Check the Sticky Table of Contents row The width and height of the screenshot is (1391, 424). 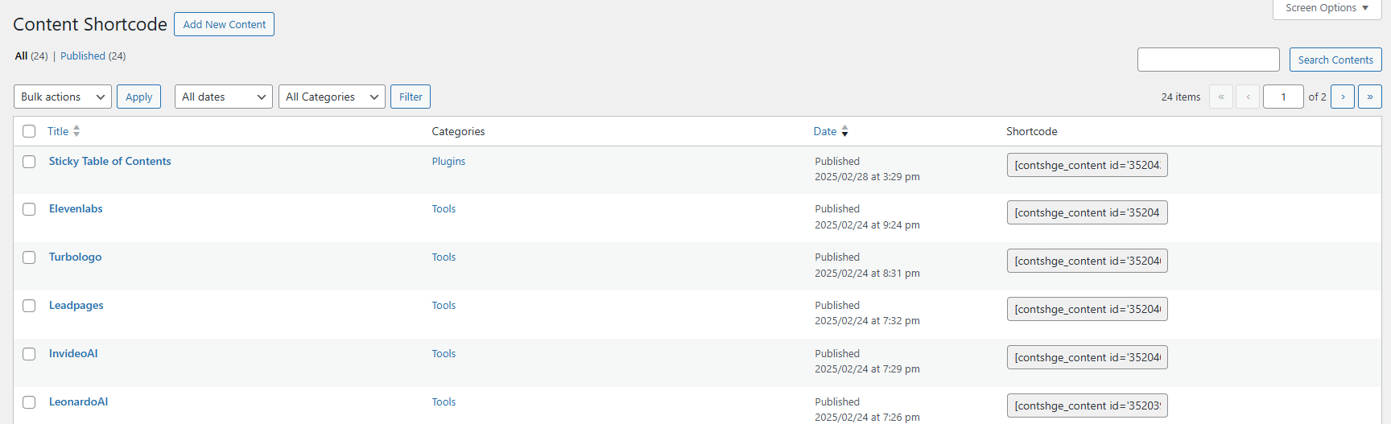point(29,162)
